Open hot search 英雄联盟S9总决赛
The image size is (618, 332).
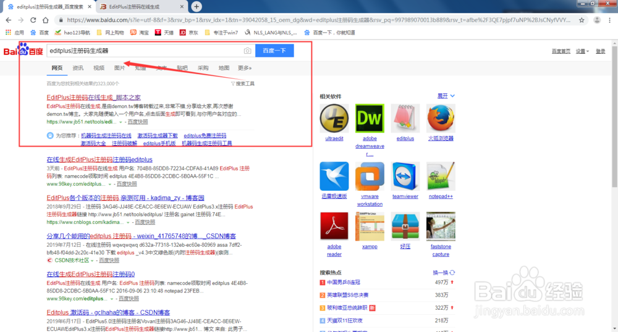pos(347,294)
